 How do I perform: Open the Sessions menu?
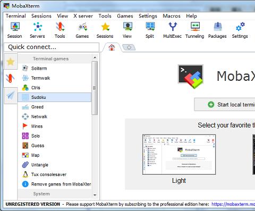pyautogui.click(x=41, y=16)
